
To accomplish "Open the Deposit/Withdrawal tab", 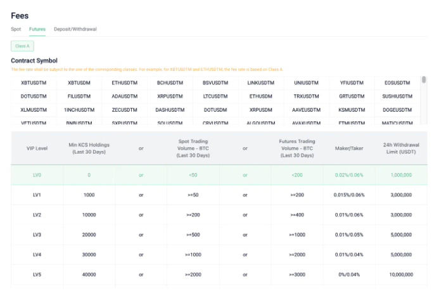I will [x=75, y=29].
